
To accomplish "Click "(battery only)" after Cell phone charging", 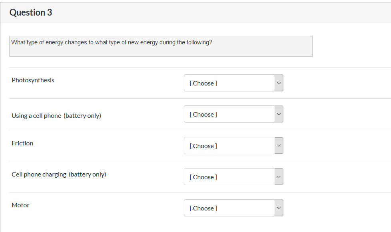I will point(88,174).
